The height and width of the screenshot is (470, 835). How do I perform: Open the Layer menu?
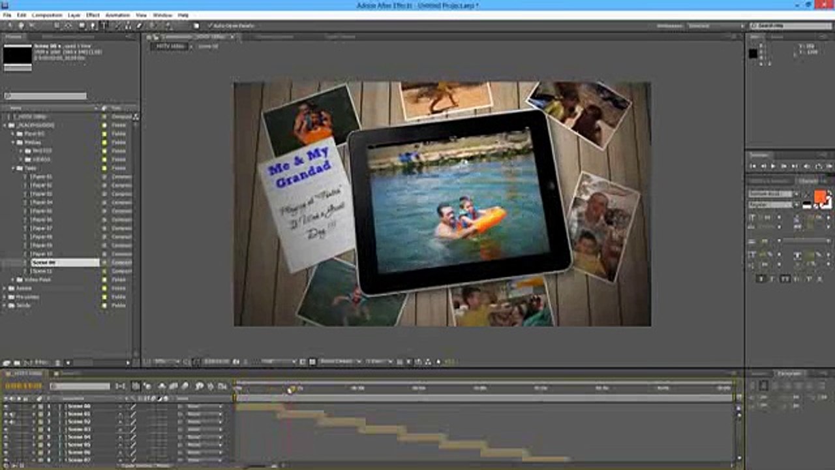[x=74, y=15]
